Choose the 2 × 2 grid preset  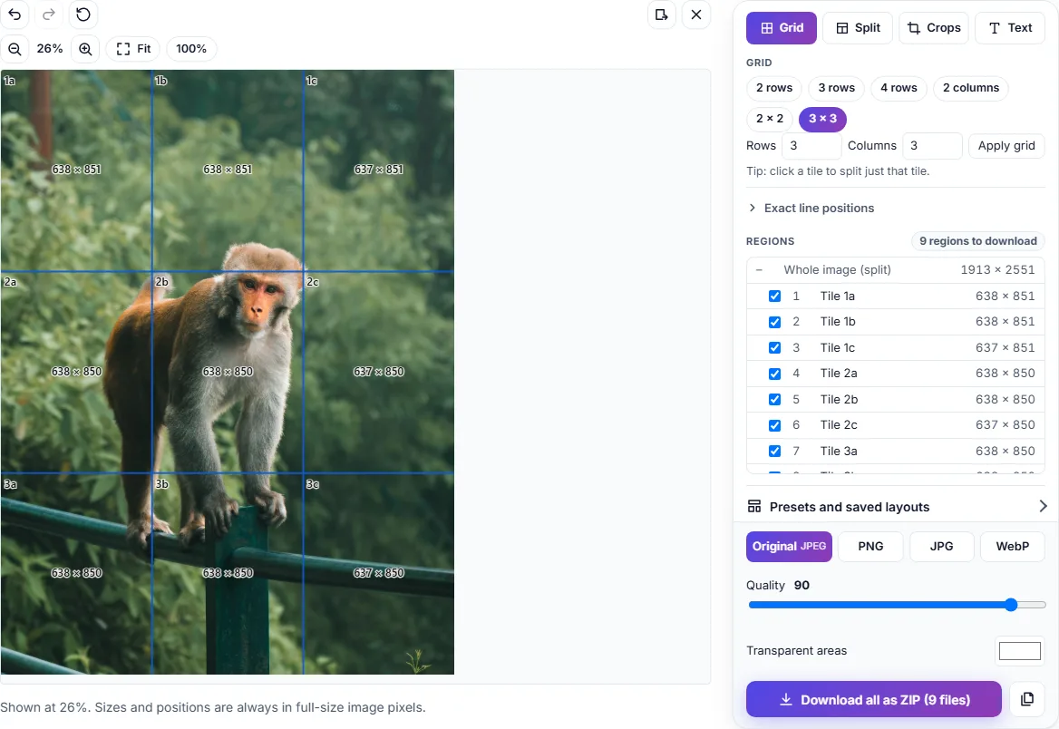769,118
